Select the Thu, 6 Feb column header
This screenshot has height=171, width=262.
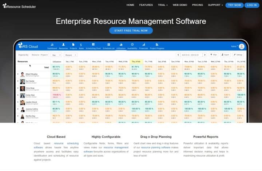click(136, 61)
